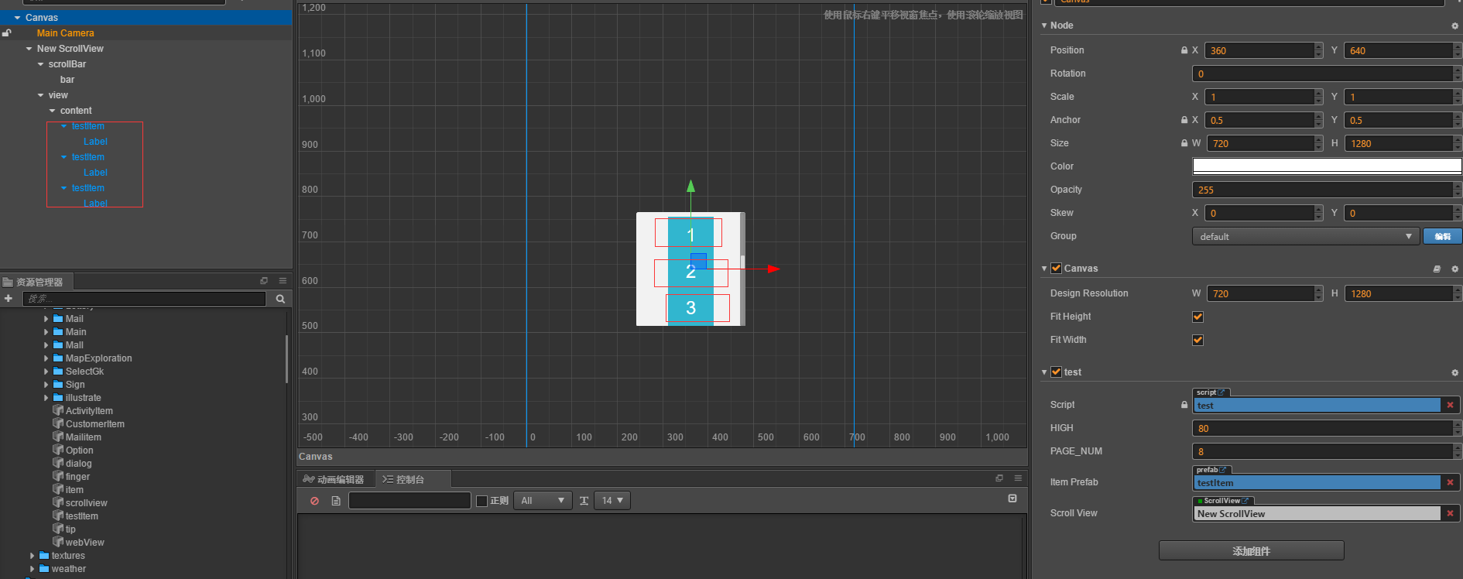Expand the SelectGk folder
The image size is (1463, 579).
tap(46, 372)
